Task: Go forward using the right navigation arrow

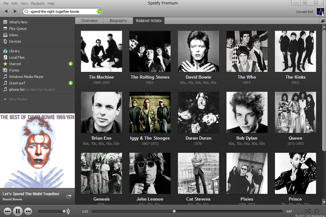Action: pyautogui.click(x=15, y=11)
